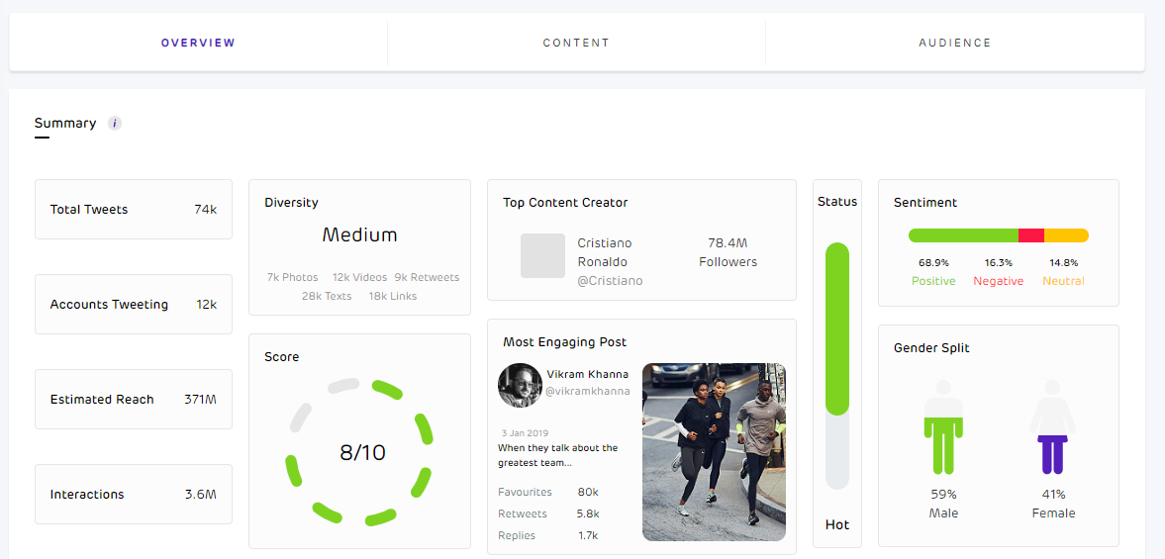Open the Interactions card

coord(134,495)
